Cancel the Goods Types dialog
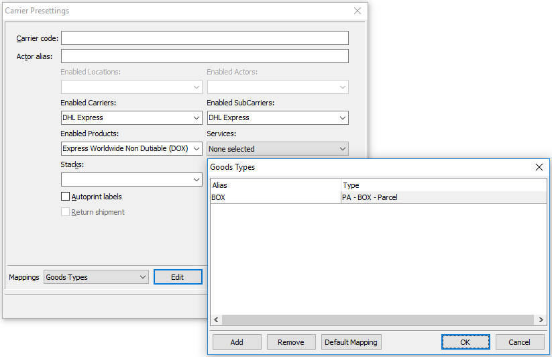This screenshot has height=357, width=552. tap(519, 342)
